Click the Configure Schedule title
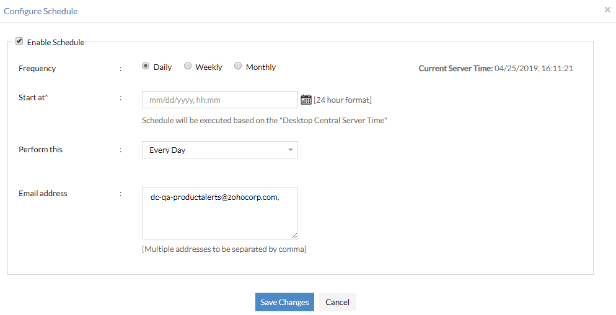The height and width of the screenshot is (315, 616). (41, 11)
